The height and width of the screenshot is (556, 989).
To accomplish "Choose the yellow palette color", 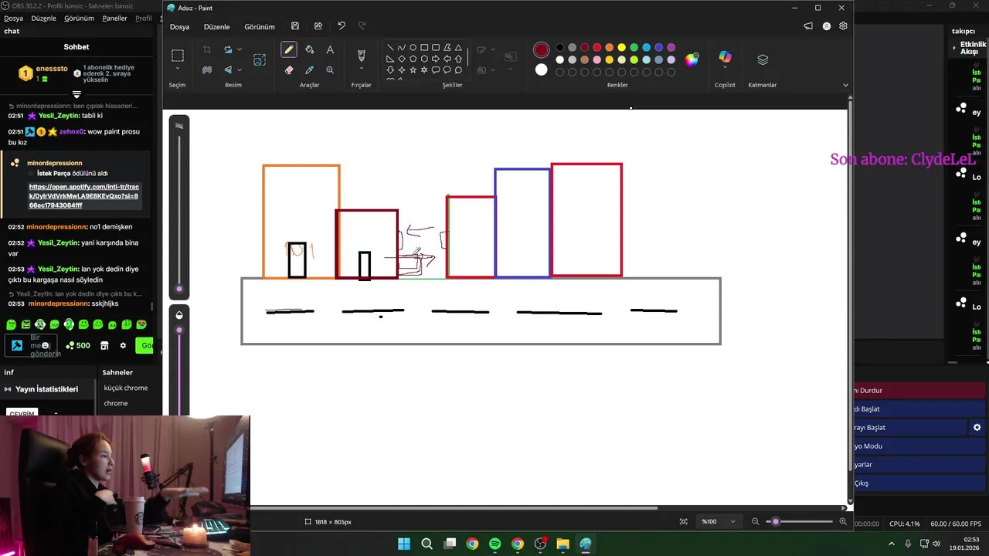I will pyautogui.click(x=622, y=48).
